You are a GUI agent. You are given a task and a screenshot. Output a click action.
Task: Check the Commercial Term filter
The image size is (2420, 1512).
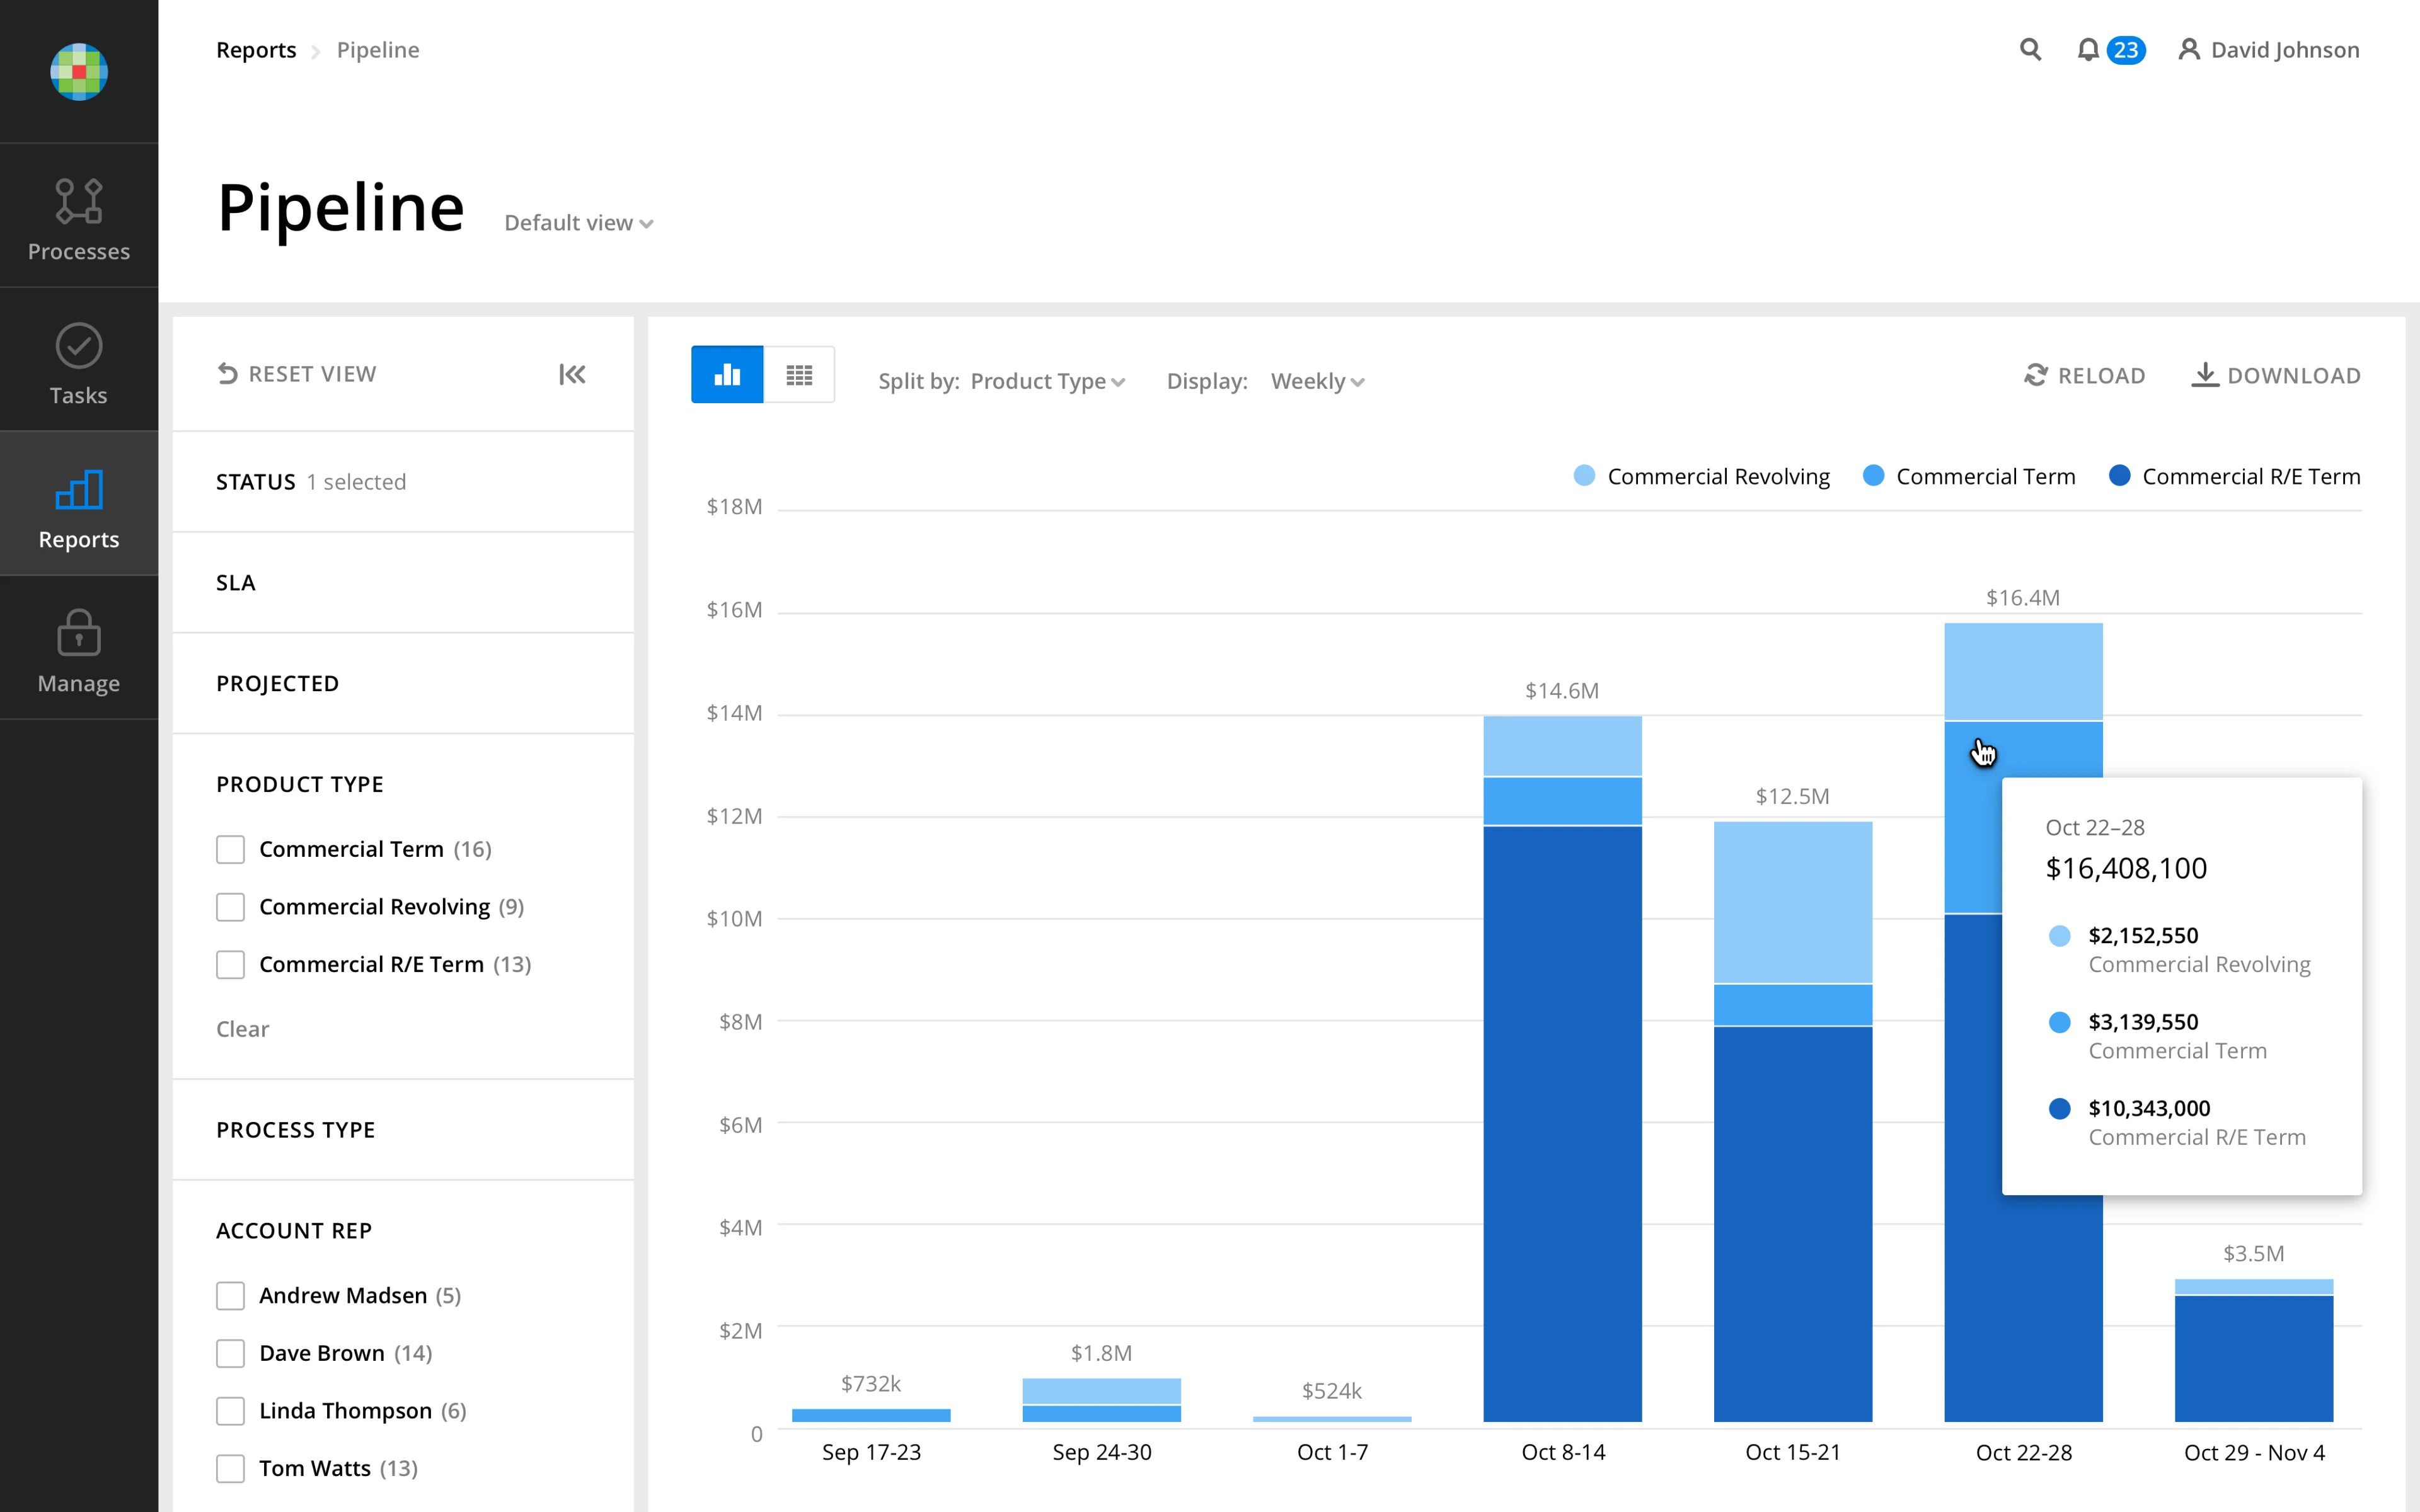231,849
